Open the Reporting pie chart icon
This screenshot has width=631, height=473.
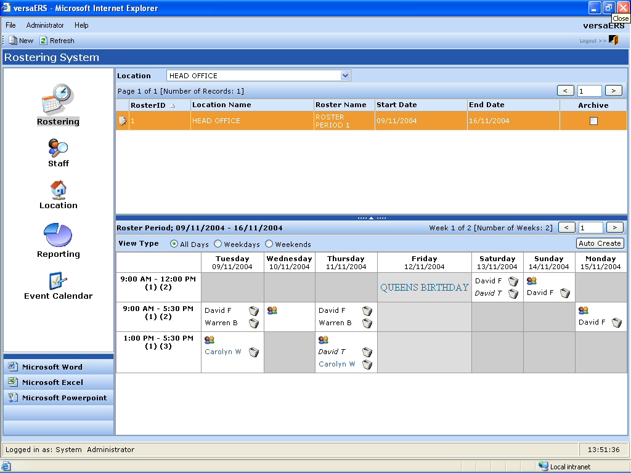58,235
